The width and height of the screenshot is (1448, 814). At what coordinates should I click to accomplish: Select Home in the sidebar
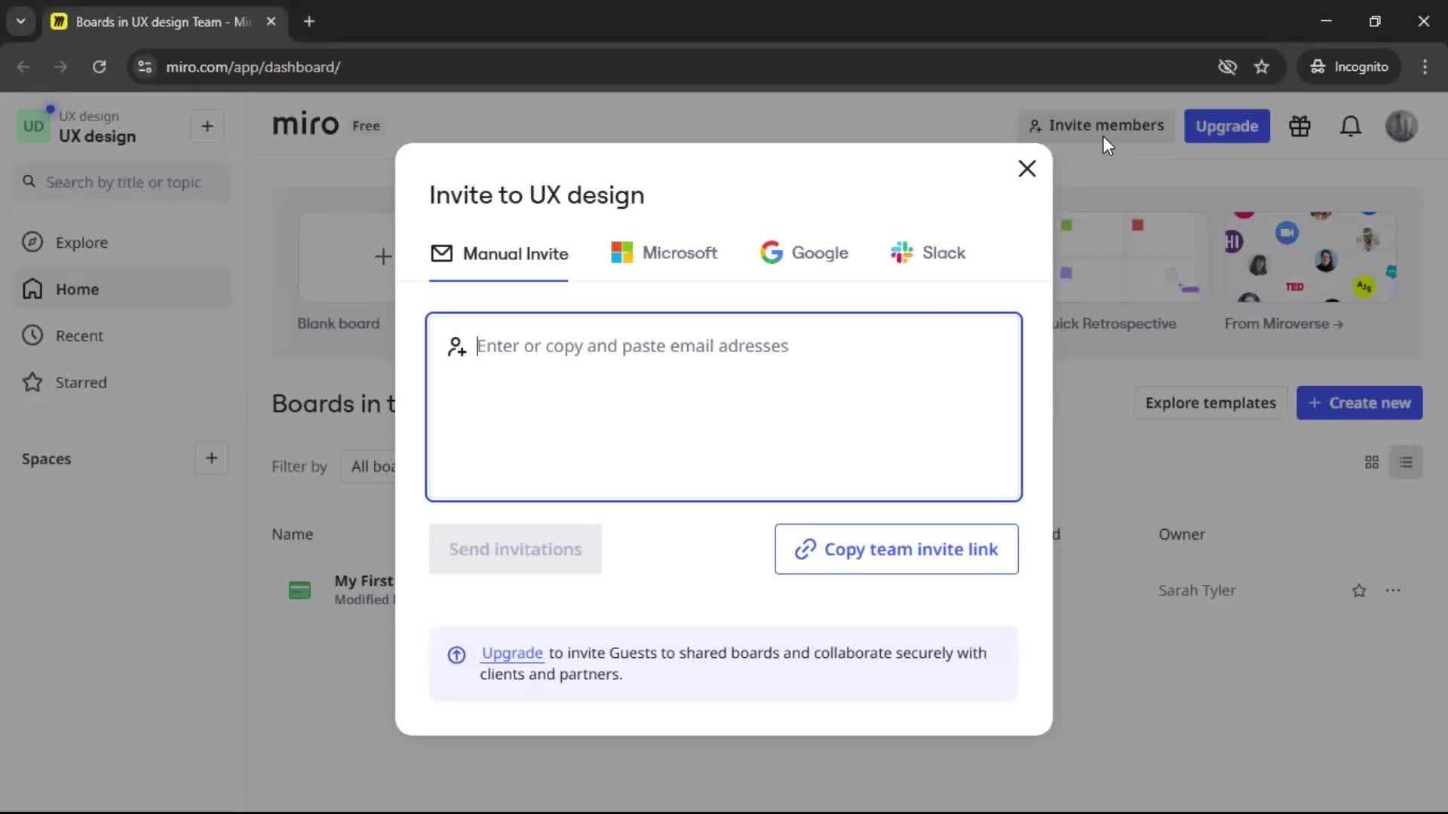[x=123, y=289]
